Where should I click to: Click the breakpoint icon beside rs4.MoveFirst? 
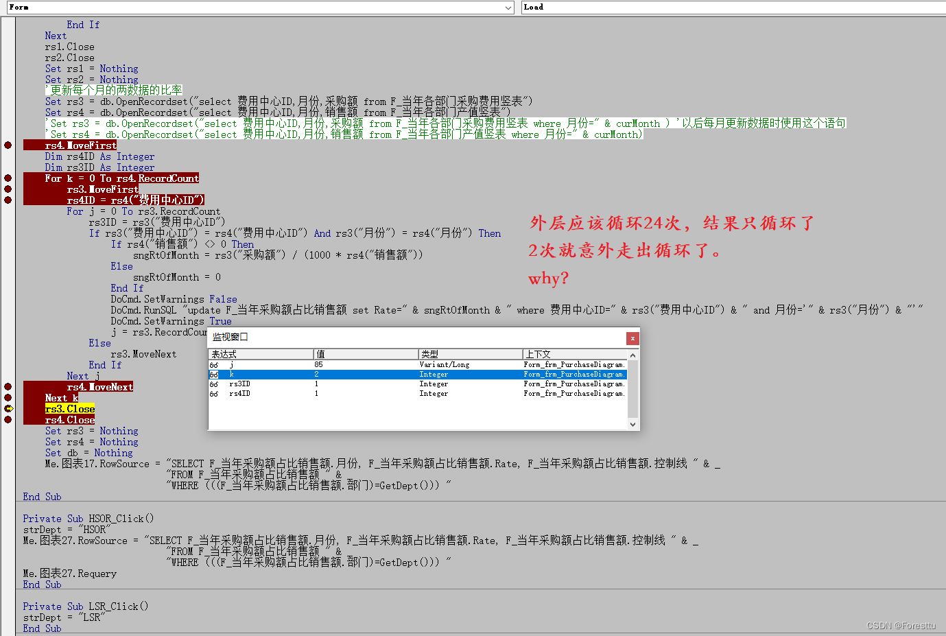pyautogui.click(x=8, y=145)
